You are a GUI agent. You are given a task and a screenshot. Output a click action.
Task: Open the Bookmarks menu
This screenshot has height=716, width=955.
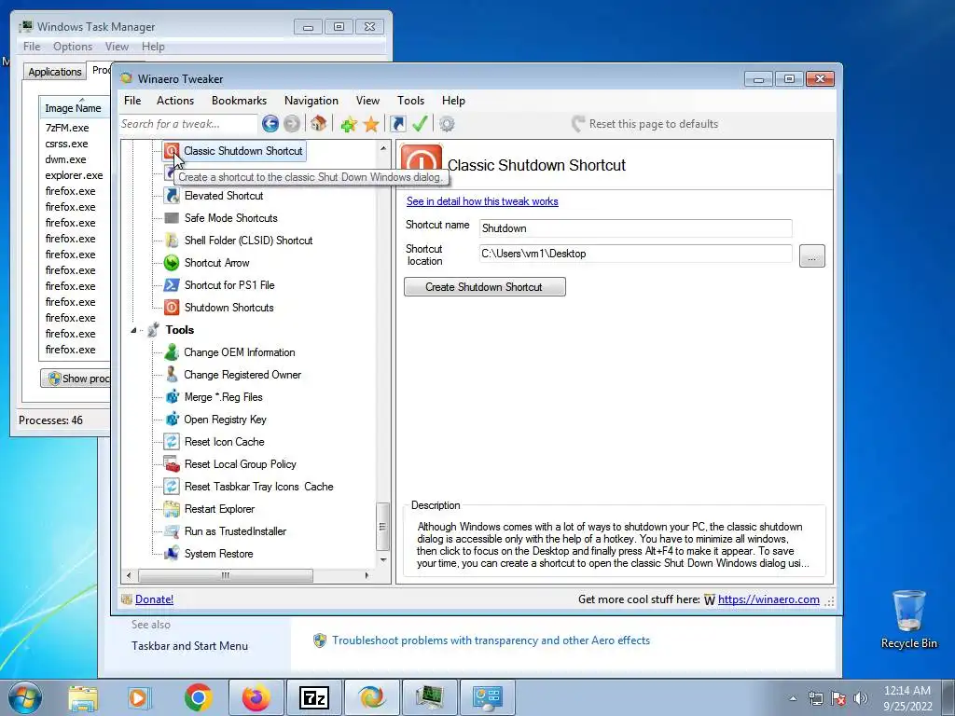coord(239,101)
